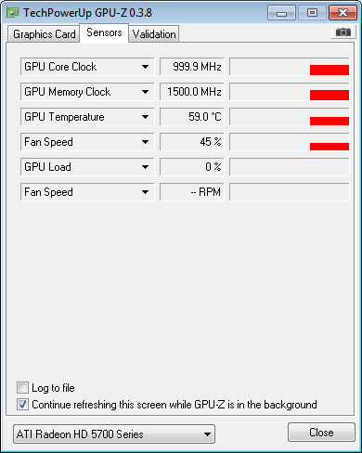Minimize the GPU-Z window
The width and height of the screenshot is (362, 453).
281,13
